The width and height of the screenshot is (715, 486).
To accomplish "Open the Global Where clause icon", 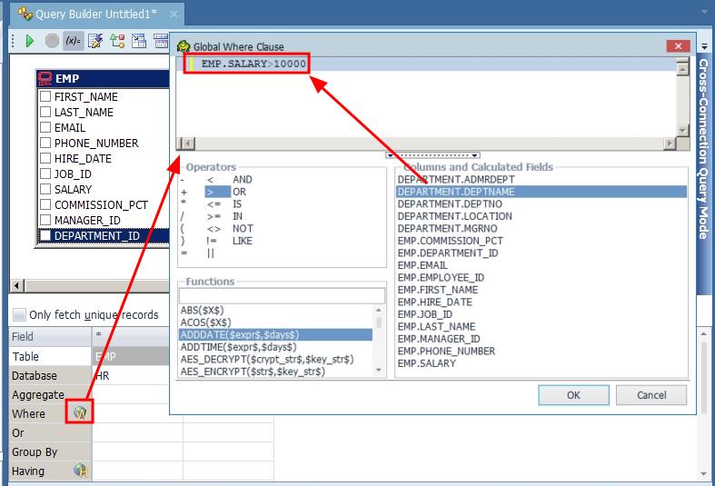I will 81,412.
